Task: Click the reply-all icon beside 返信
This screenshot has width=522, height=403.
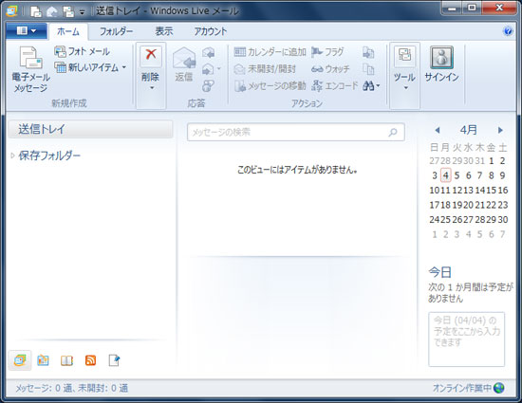Action: click(209, 52)
